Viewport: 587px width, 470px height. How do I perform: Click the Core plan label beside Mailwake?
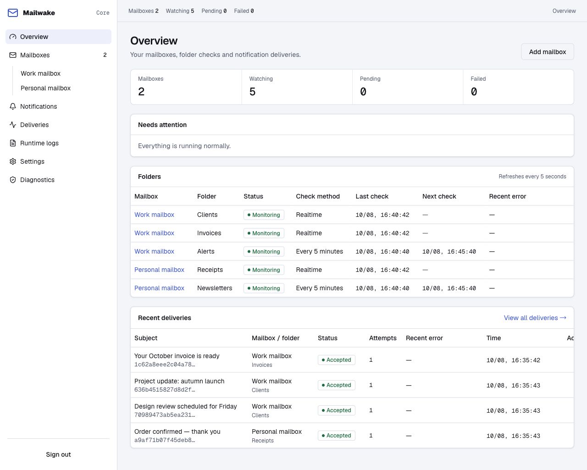click(x=103, y=13)
